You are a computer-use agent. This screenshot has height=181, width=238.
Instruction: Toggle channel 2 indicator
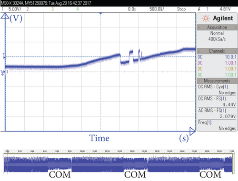[28, 9]
